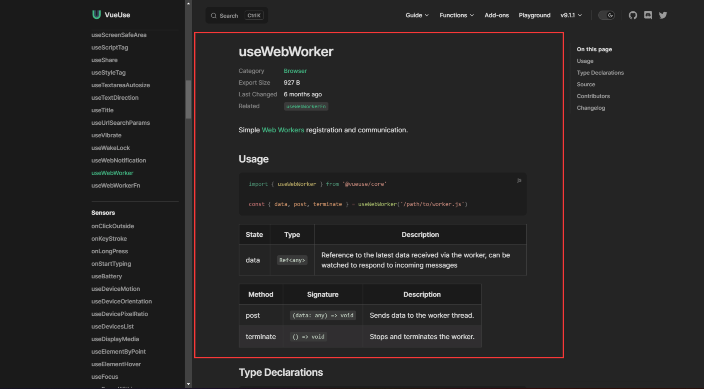Open the v9.1.1 version dropdown
Image resolution: width=704 pixels, height=389 pixels.
tap(571, 15)
